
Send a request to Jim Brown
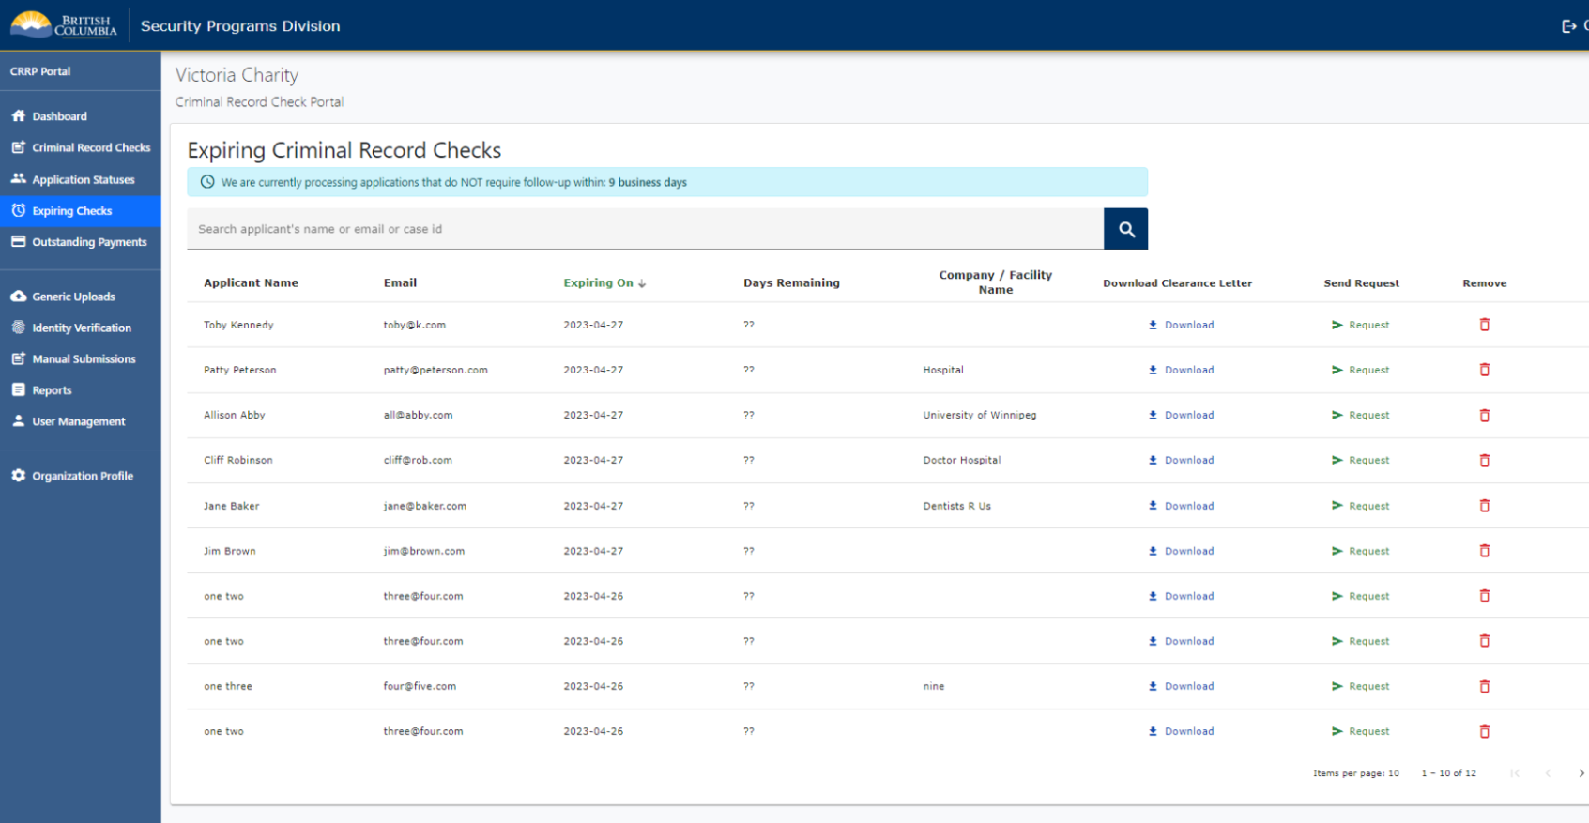pyautogui.click(x=1360, y=552)
